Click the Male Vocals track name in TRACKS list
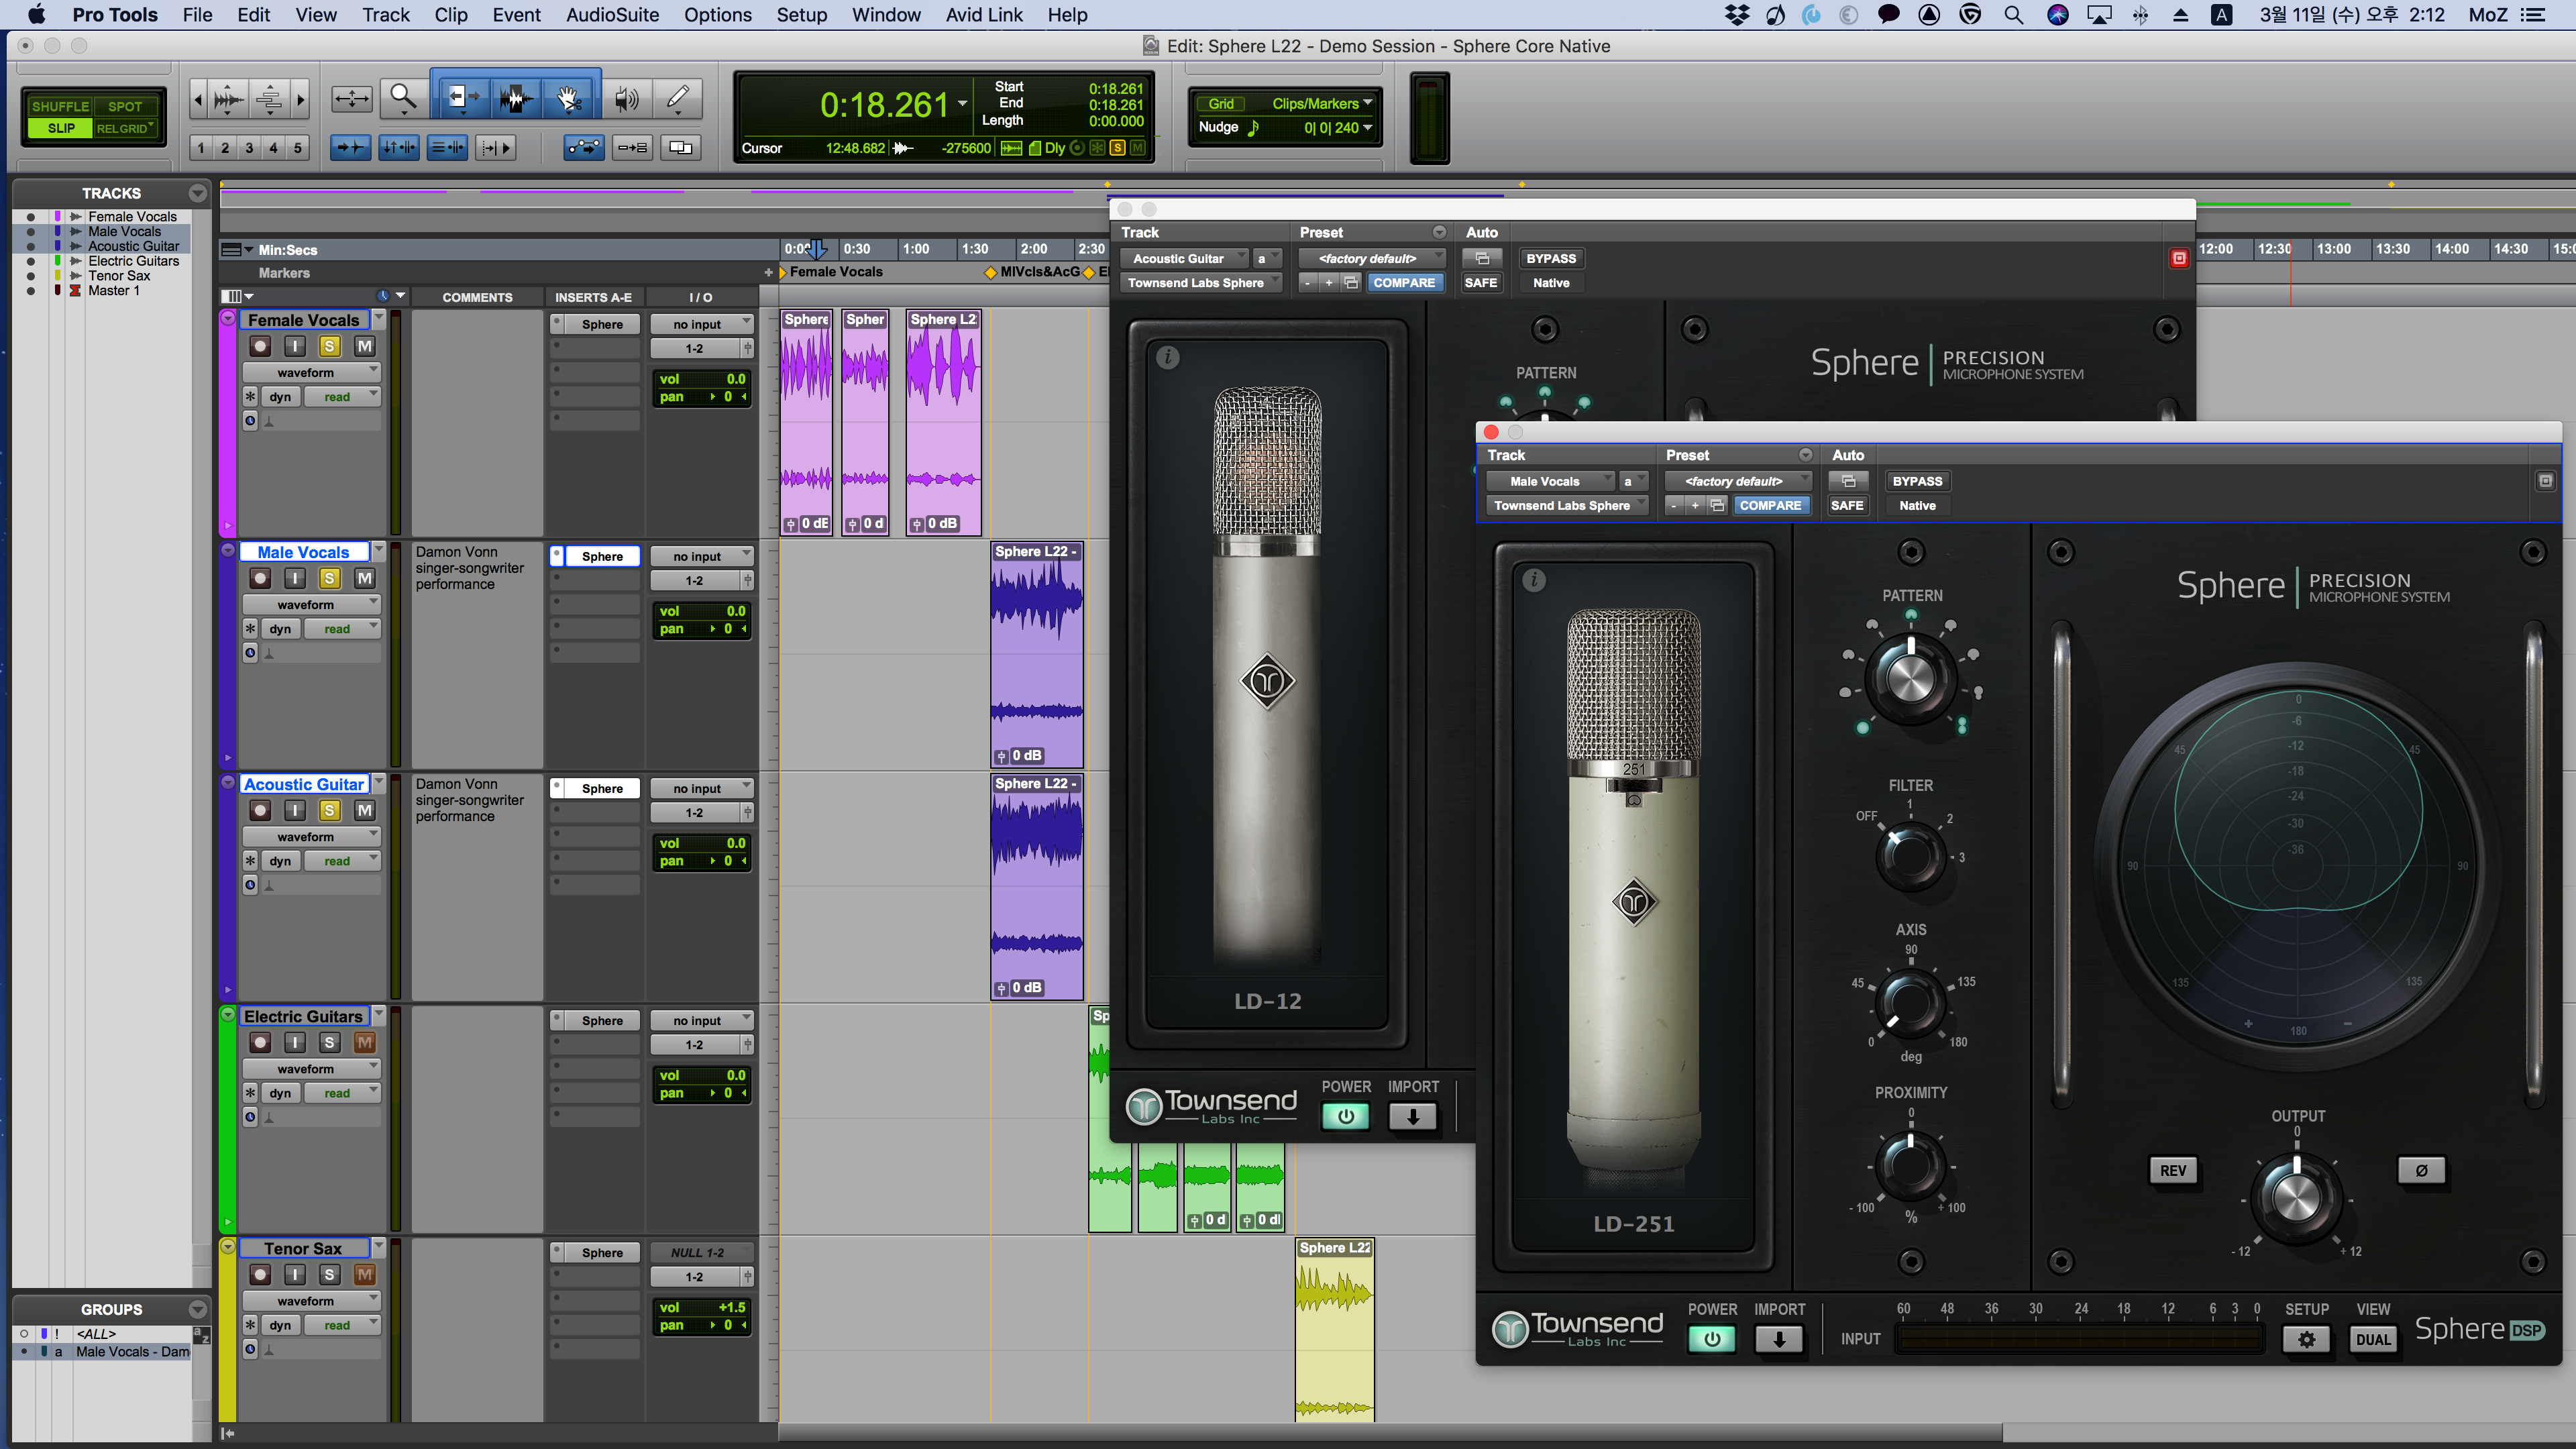 pos(124,231)
